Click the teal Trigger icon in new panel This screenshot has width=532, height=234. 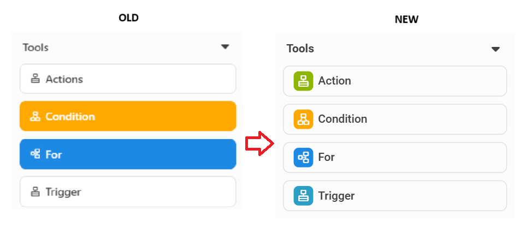point(303,196)
